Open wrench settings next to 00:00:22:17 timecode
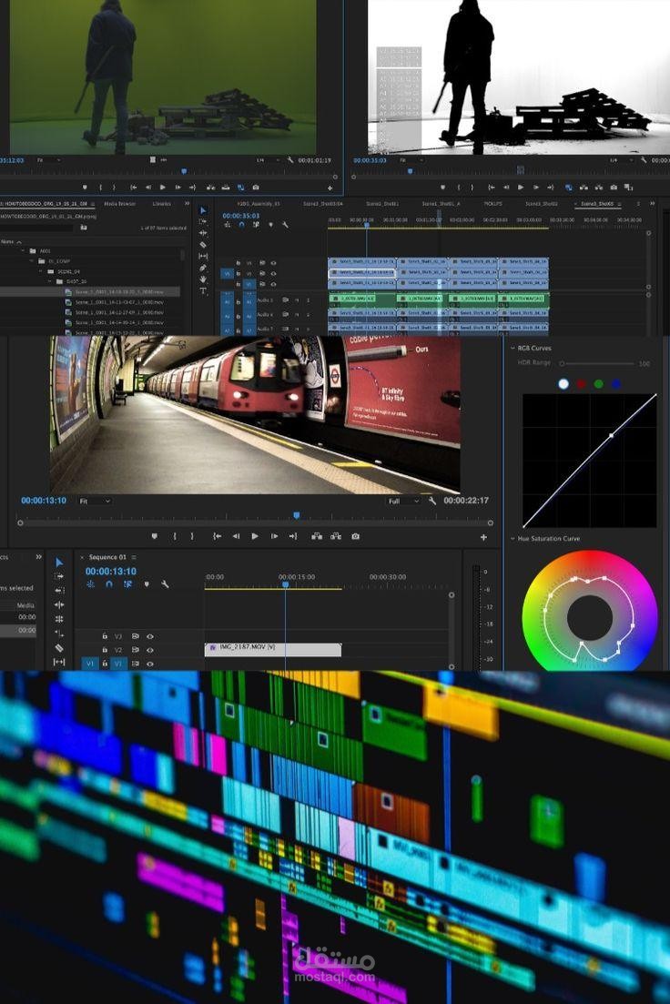The height and width of the screenshot is (1004, 670). point(432,501)
